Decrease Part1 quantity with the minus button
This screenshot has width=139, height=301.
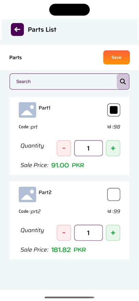(x=64, y=148)
